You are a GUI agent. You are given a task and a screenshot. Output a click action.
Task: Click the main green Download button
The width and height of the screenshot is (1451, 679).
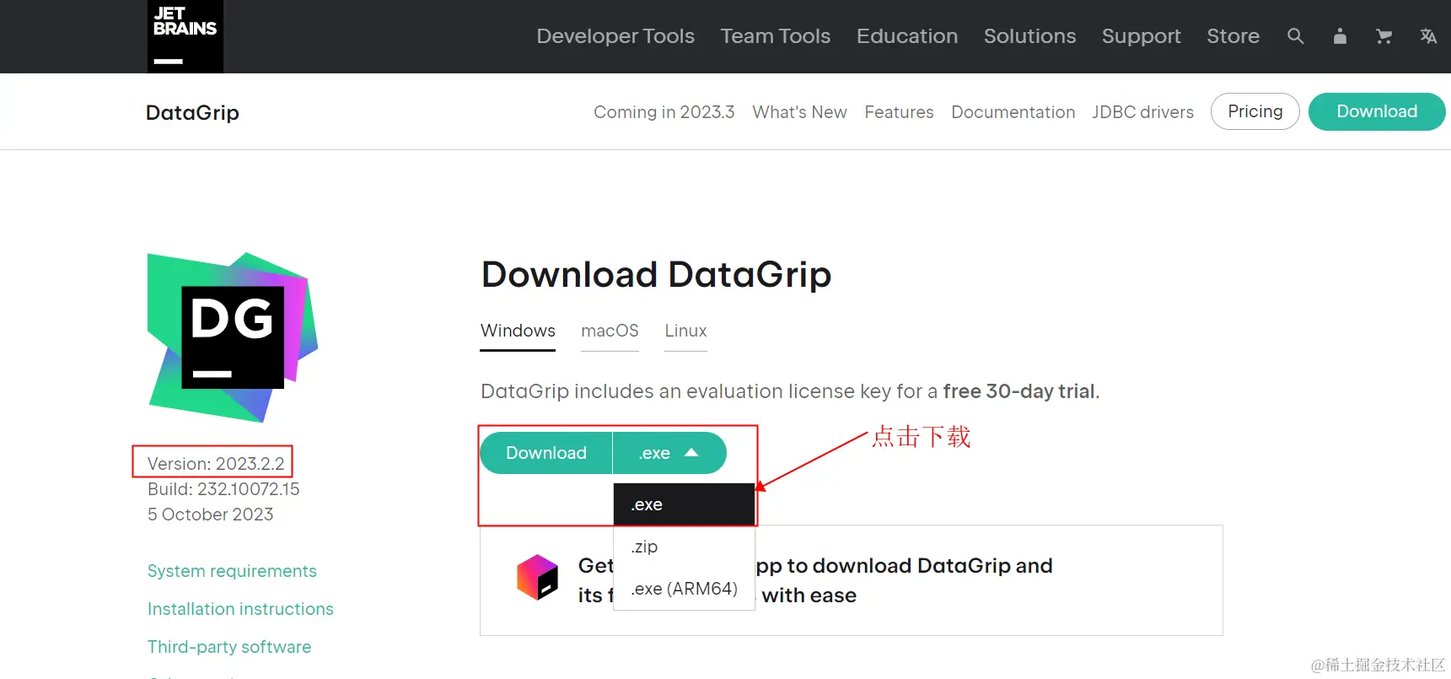[x=546, y=453]
